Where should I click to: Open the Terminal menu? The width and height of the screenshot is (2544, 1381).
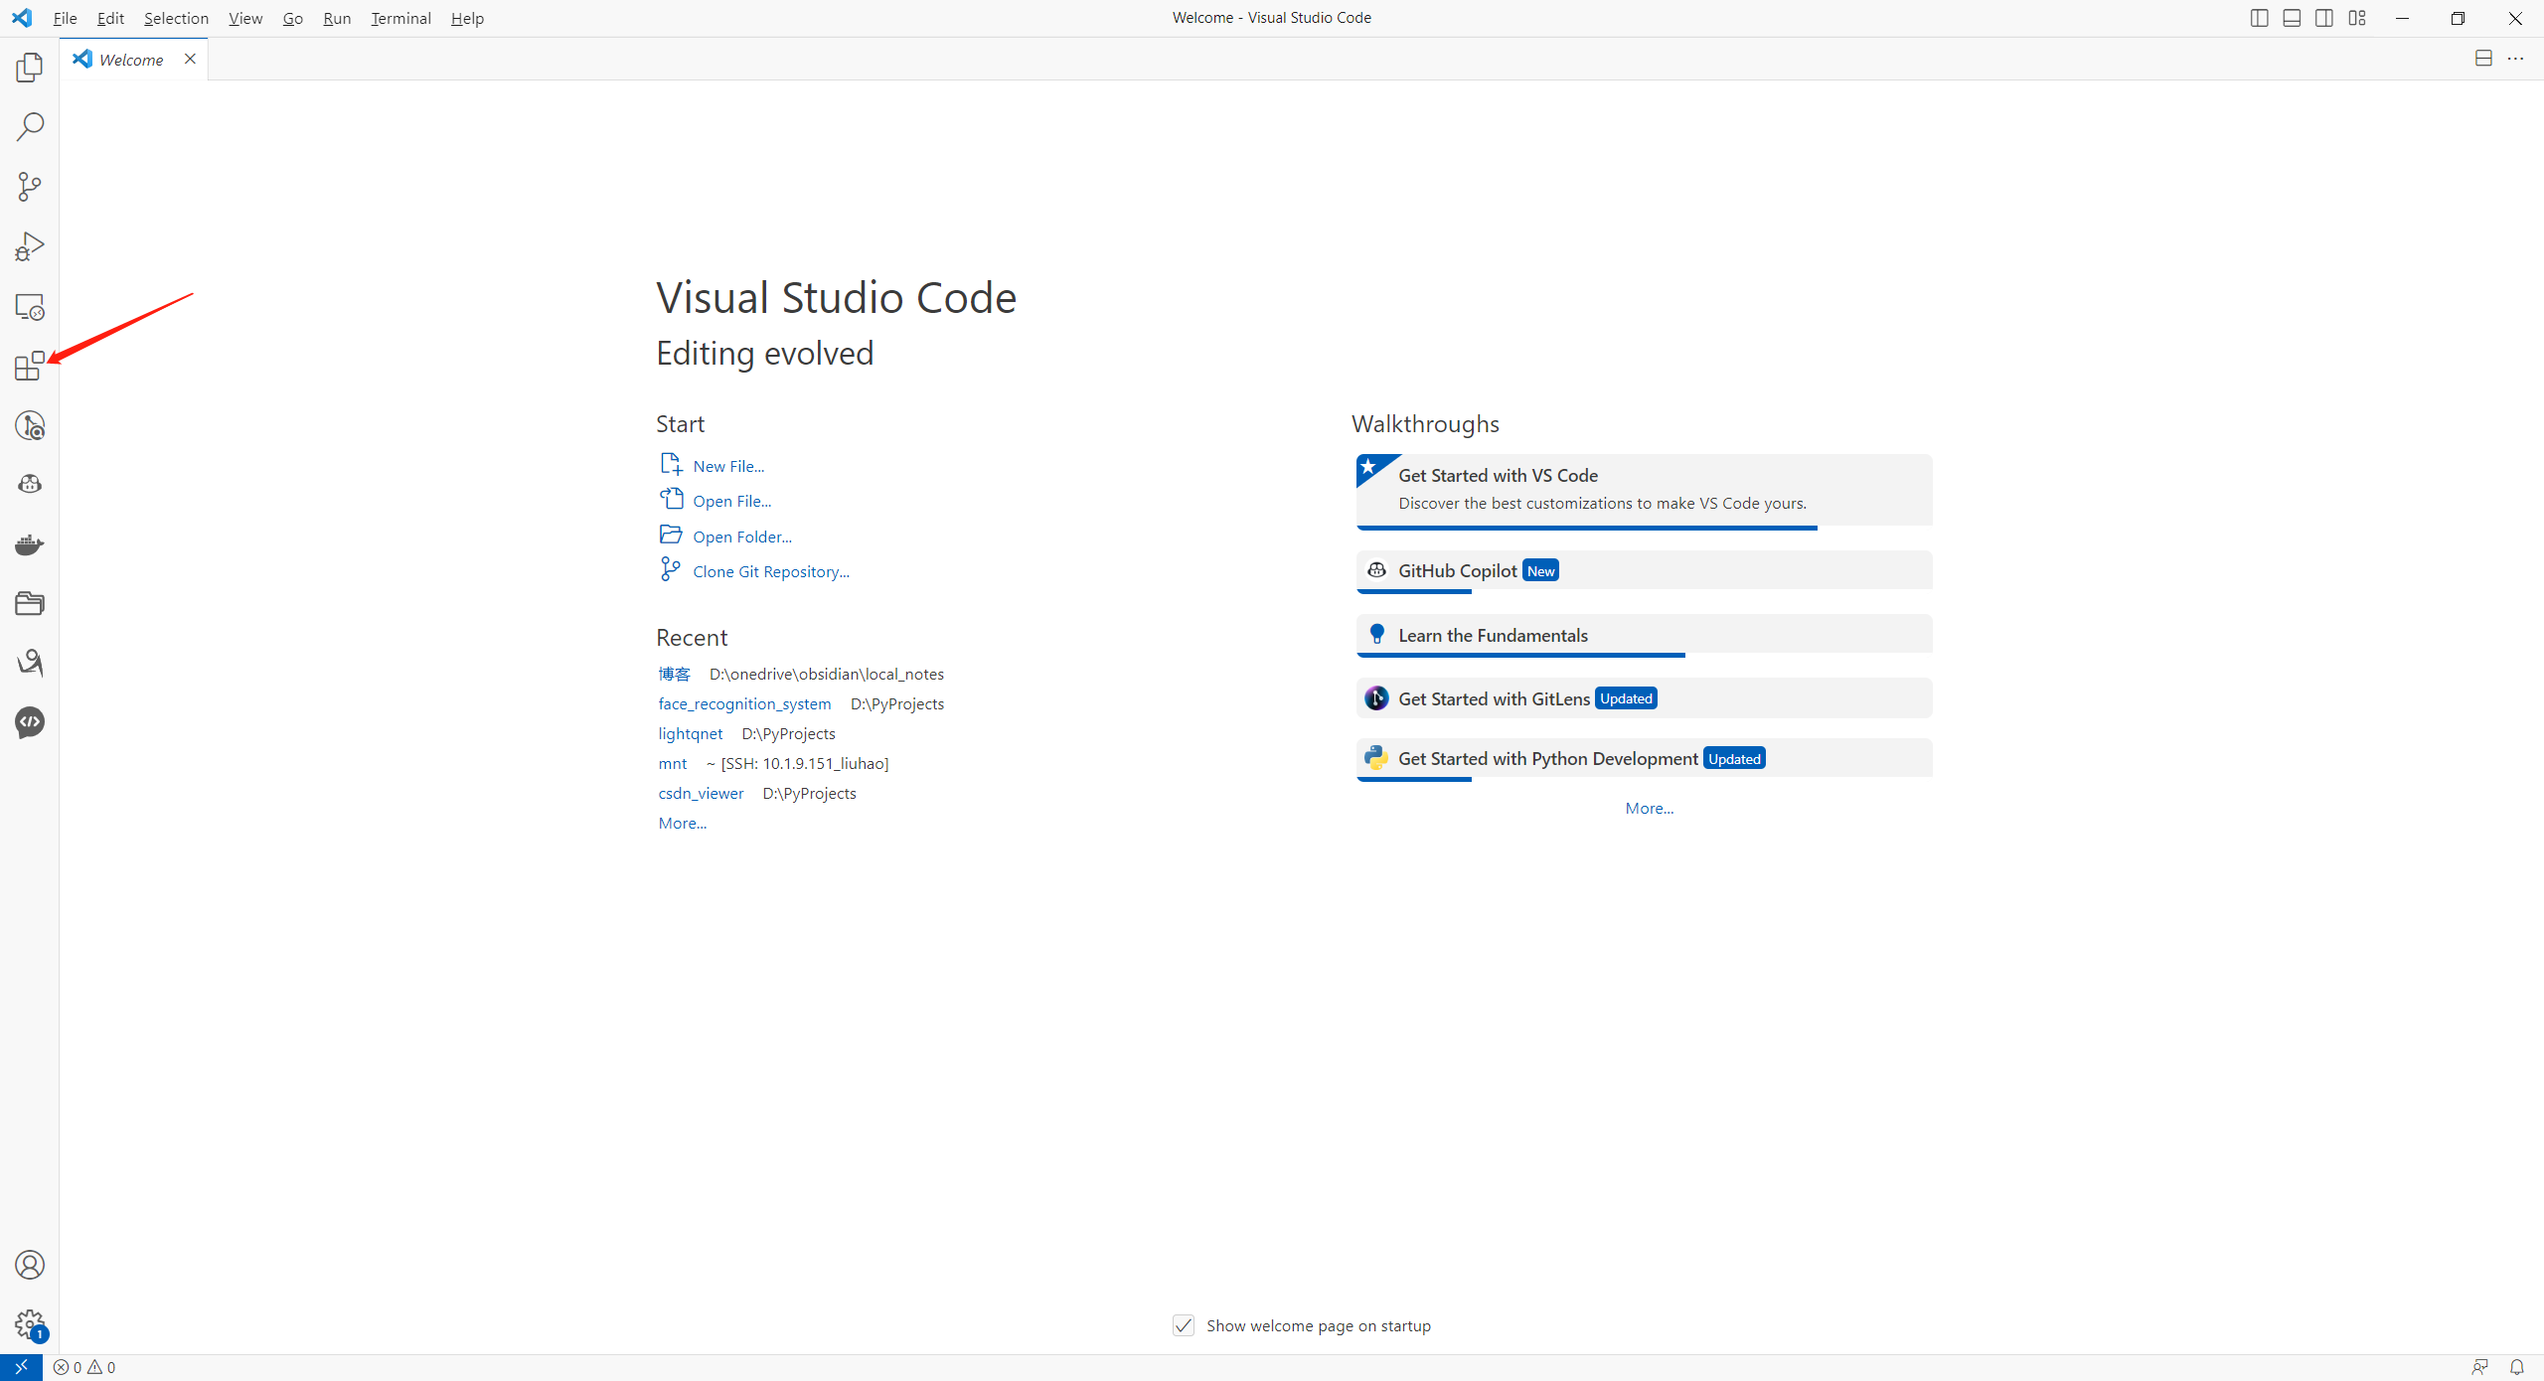[x=400, y=18]
